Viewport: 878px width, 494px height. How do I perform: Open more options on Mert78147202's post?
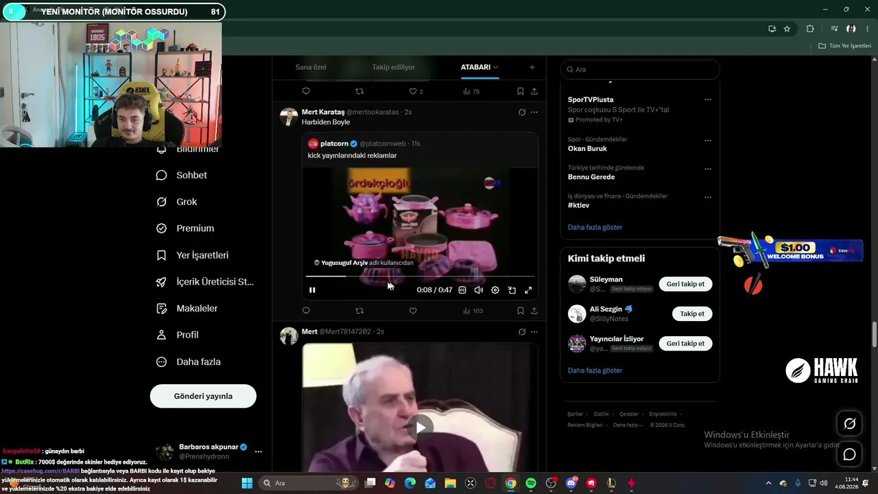click(x=534, y=331)
